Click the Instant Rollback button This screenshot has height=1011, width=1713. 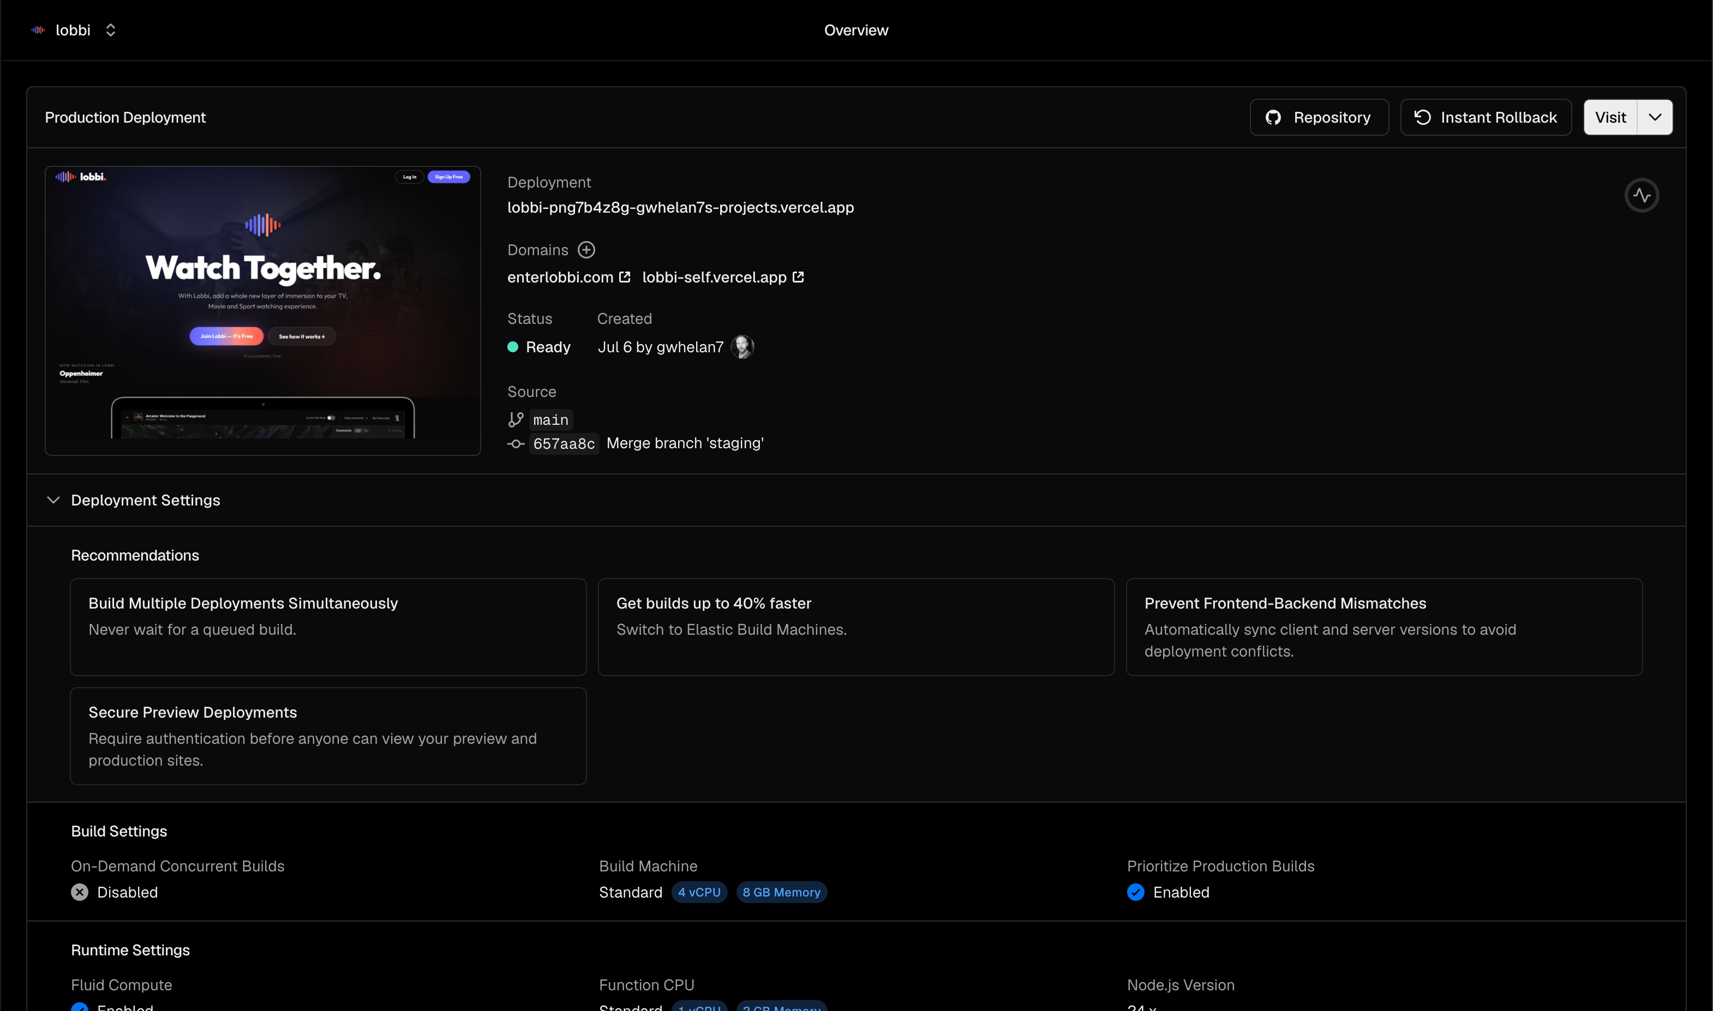pos(1486,117)
